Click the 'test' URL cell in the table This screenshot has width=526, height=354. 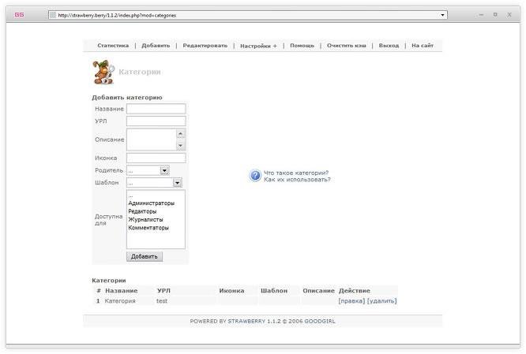click(162, 300)
